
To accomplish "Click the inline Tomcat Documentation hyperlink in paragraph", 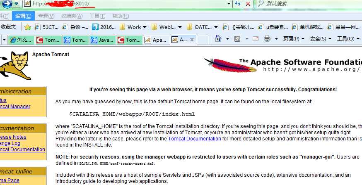I will (x=194, y=139).
